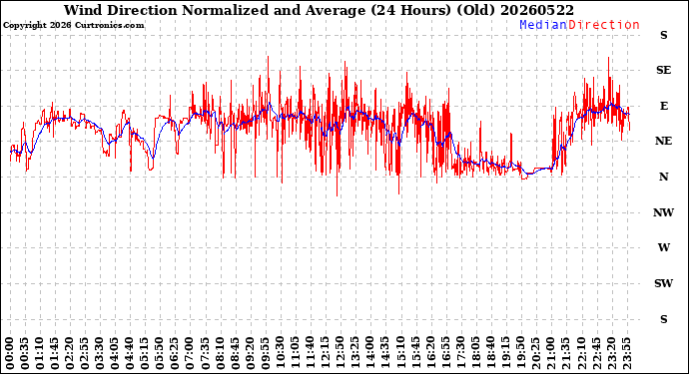Click the red 'Direction' legend label

[604, 25]
